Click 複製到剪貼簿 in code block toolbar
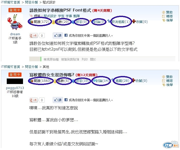Screen dimensions: 180x150 click(x=70, y=59)
